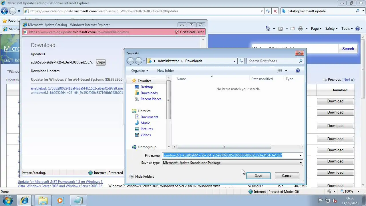The image size is (366, 206).
Task: Click the search magnifier in IE search box
Action: tap(357, 11)
